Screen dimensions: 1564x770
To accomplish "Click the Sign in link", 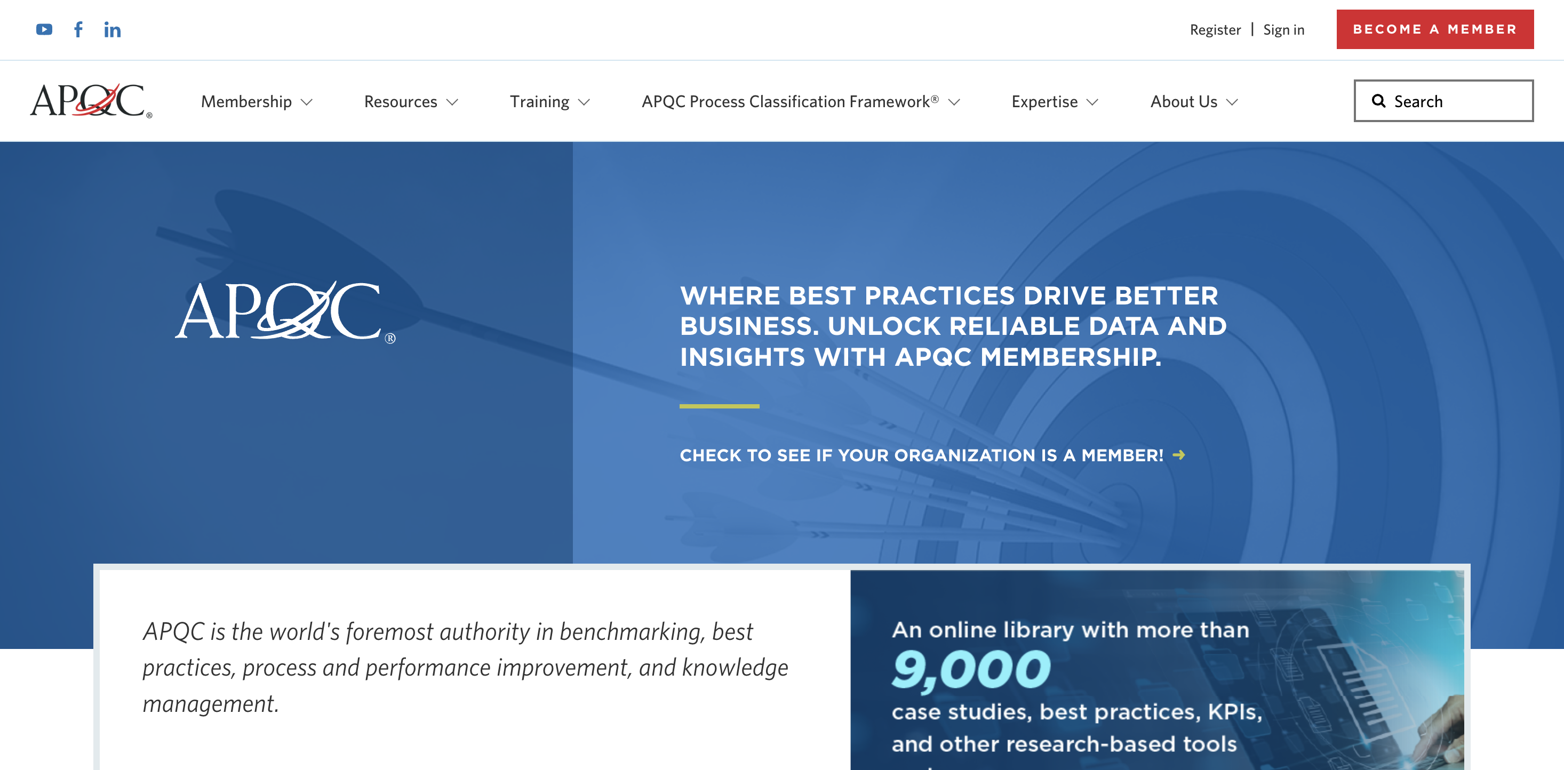I will [x=1283, y=30].
